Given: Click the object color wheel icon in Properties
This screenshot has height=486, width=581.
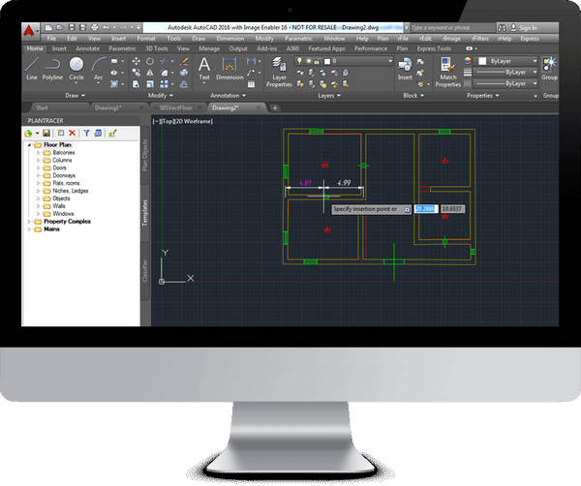Looking at the screenshot, I should click(468, 61).
